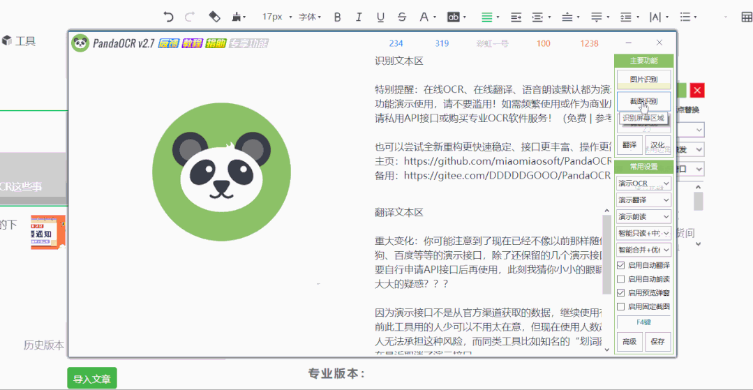The image size is (753, 390).
Task: Click the undo arrow in the editor toolbar
Action: (x=168, y=17)
